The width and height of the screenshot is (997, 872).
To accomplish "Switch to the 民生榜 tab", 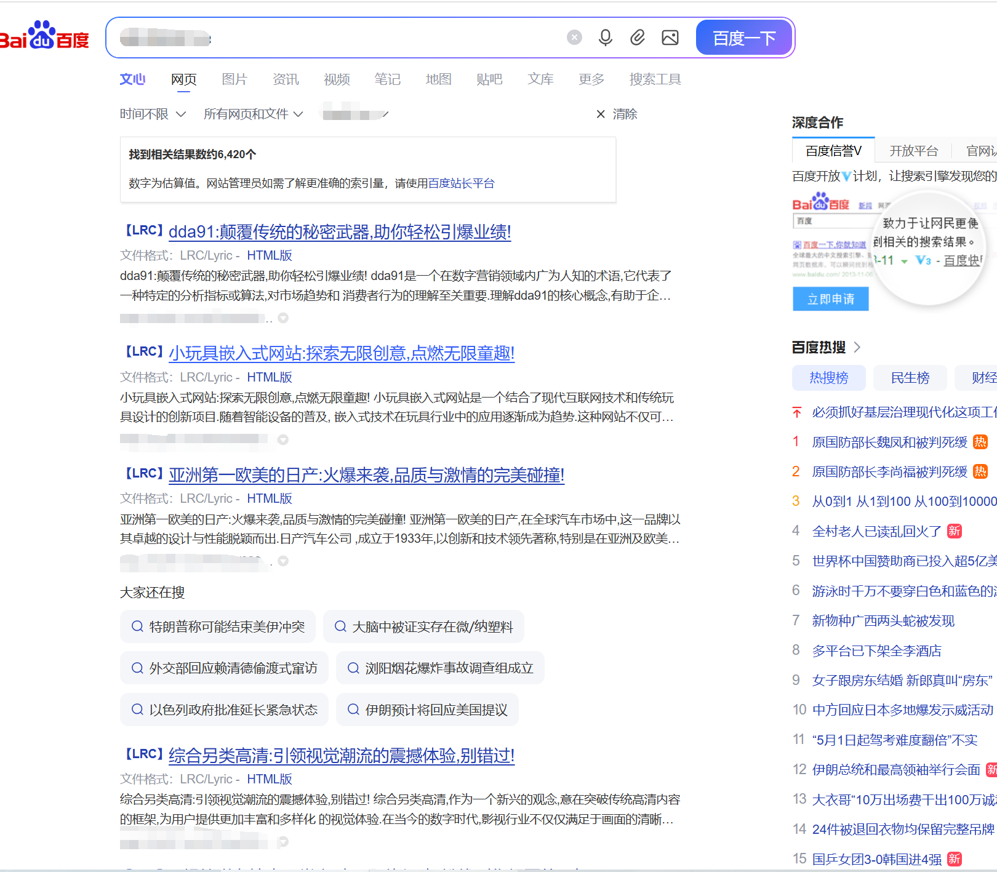I will 910,378.
